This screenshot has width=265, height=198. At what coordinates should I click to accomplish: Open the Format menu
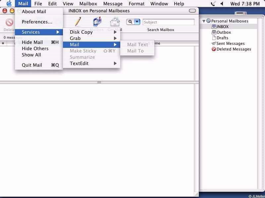point(136,4)
